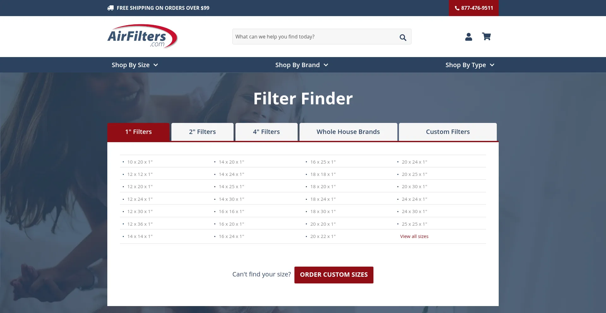Call the 877-476-9511 phone button
Image resolution: width=606 pixels, height=313 pixels.
[x=474, y=8]
